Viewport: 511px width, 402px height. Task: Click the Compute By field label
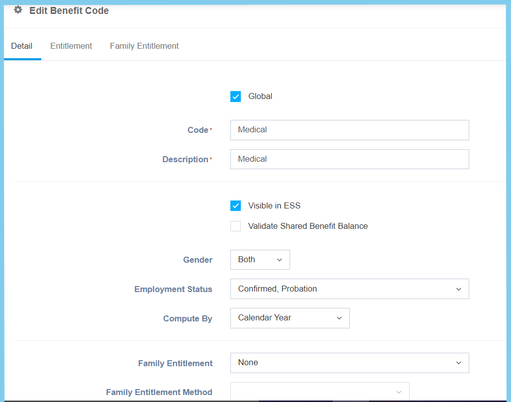[x=188, y=318]
